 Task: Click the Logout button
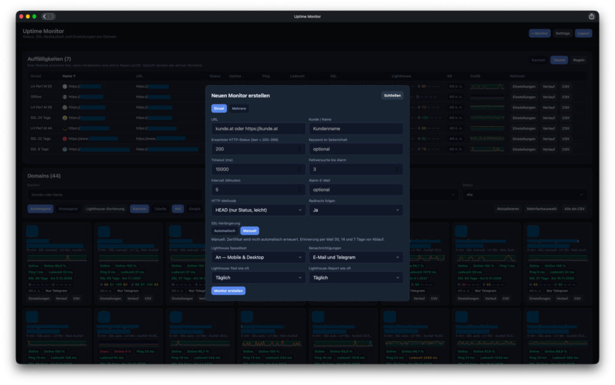pos(583,34)
